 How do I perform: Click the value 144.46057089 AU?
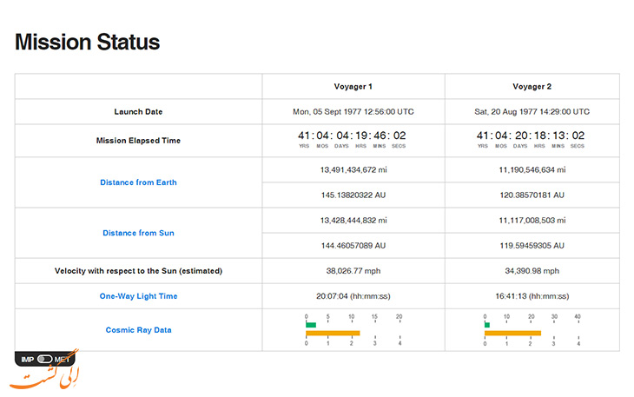(353, 245)
